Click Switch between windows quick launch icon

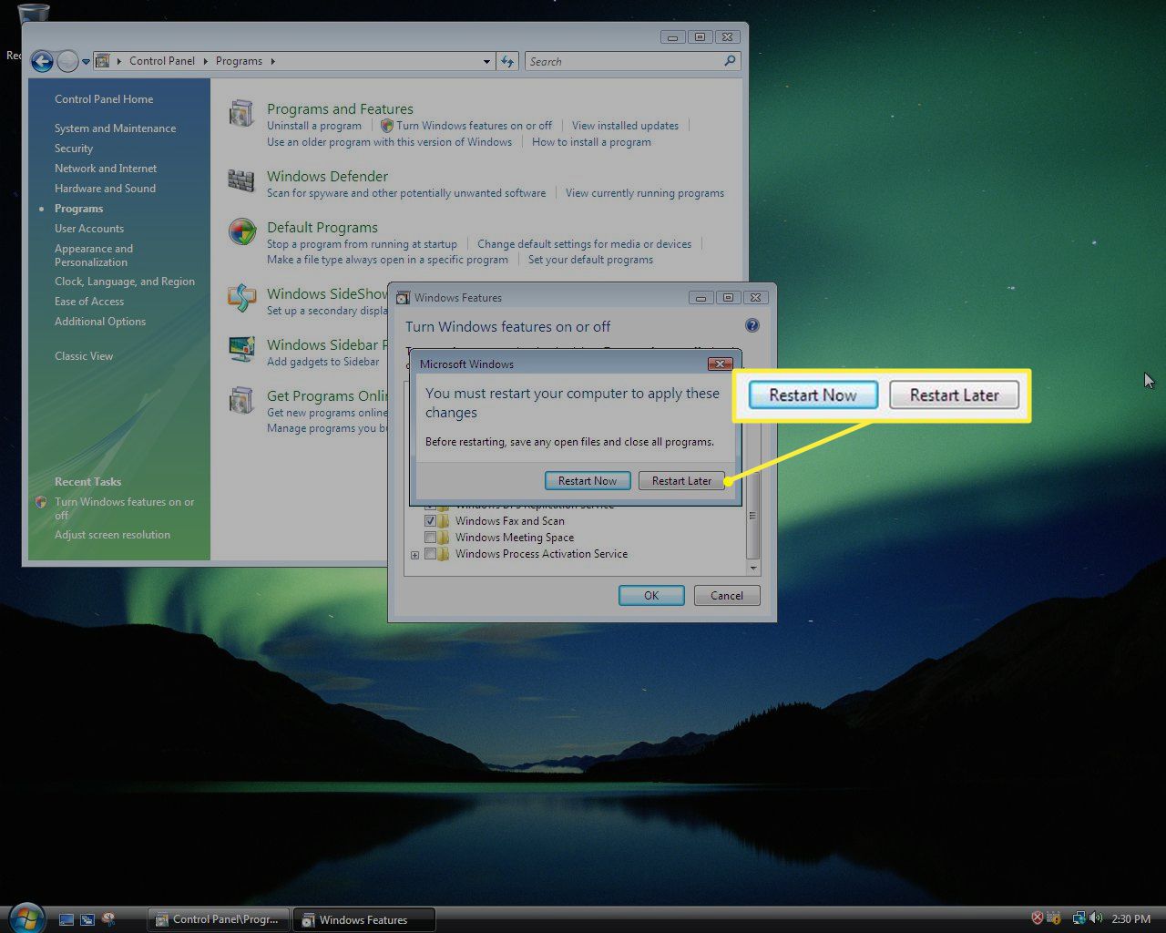tap(87, 919)
